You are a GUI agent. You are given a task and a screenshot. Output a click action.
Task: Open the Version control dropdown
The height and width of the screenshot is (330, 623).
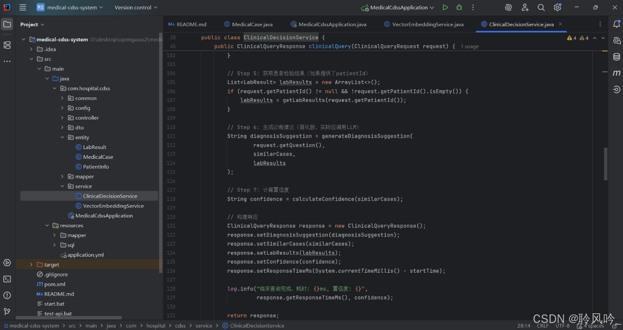point(136,7)
